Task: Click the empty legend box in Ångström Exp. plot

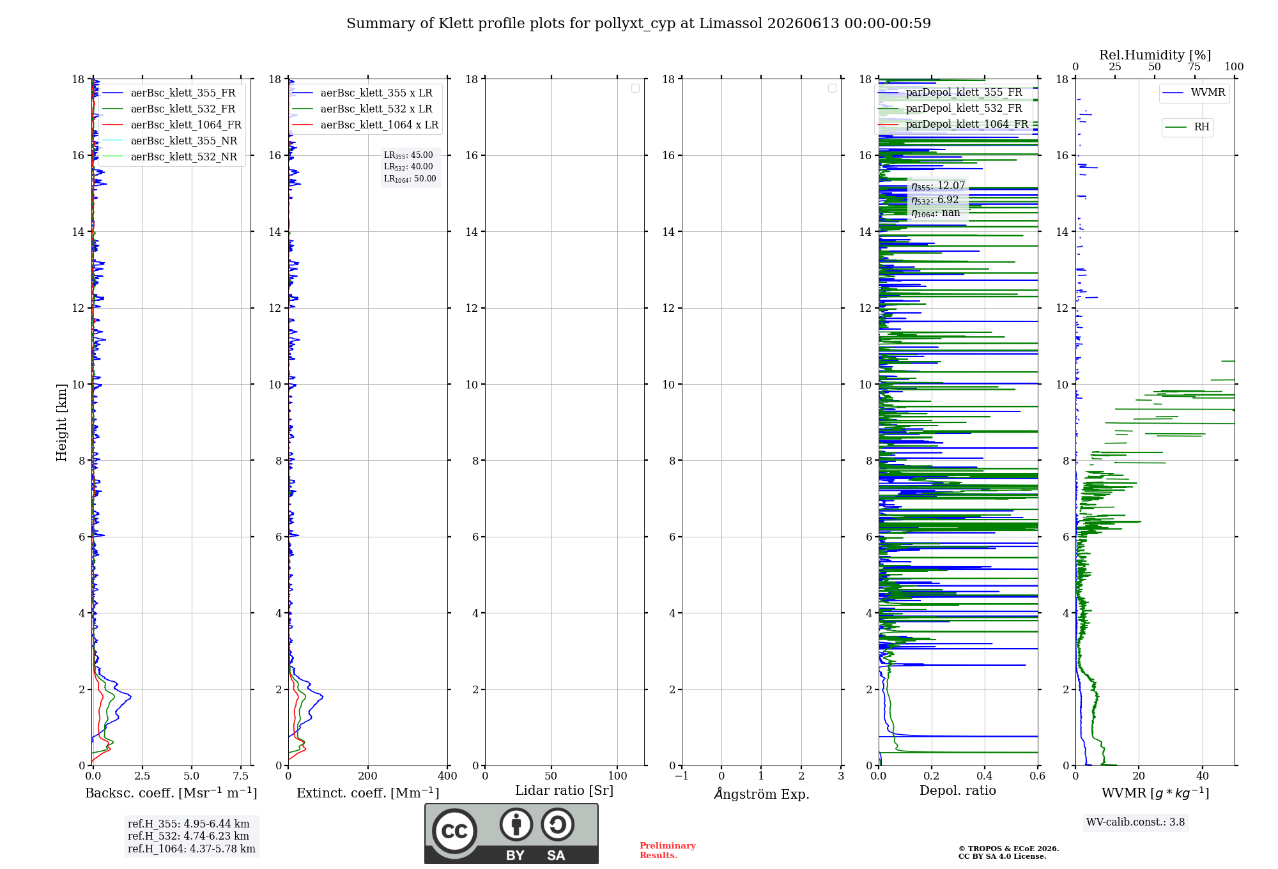Action: coord(832,88)
